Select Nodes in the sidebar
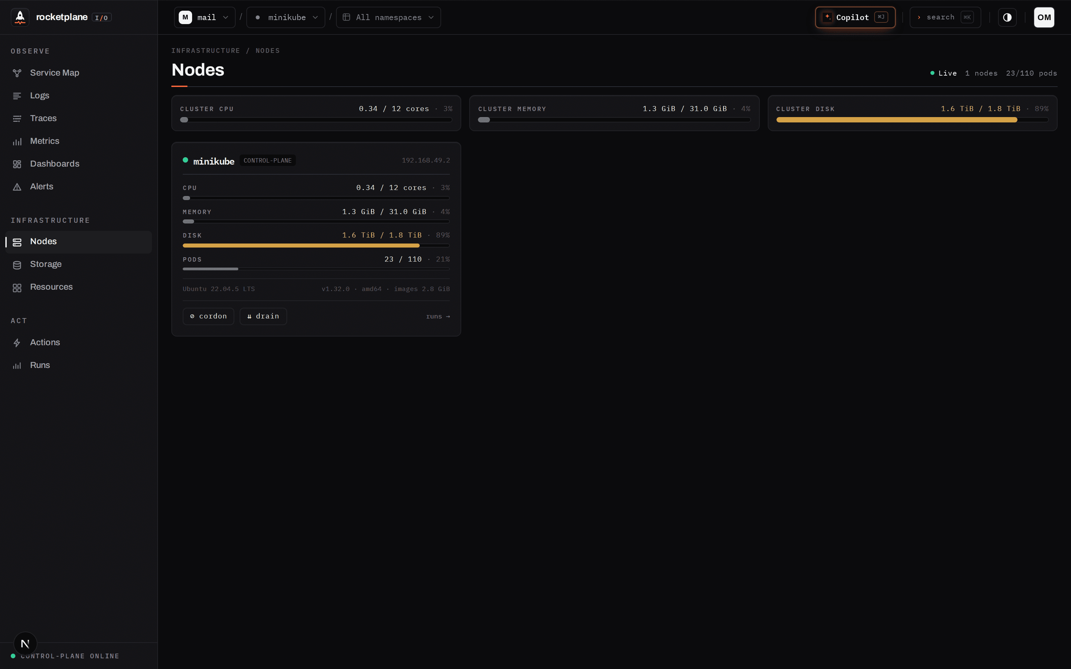This screenshot has width=1071, height=669. pyautogui.click(x=79, y=242)
